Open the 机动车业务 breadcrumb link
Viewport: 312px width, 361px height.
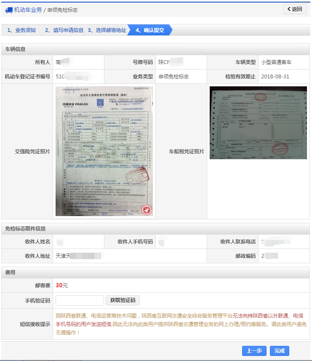coord(28,10)
